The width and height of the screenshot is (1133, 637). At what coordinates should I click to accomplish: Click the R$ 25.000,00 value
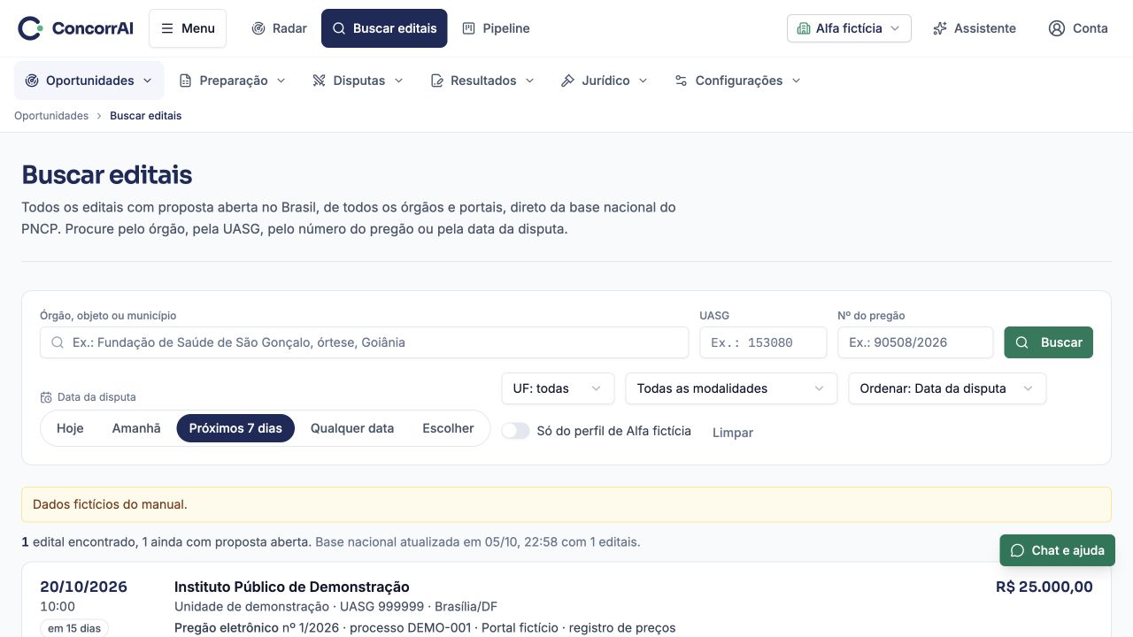pos(1044,587)
